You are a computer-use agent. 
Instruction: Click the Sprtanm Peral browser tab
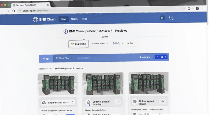click(x=31, y=5)
